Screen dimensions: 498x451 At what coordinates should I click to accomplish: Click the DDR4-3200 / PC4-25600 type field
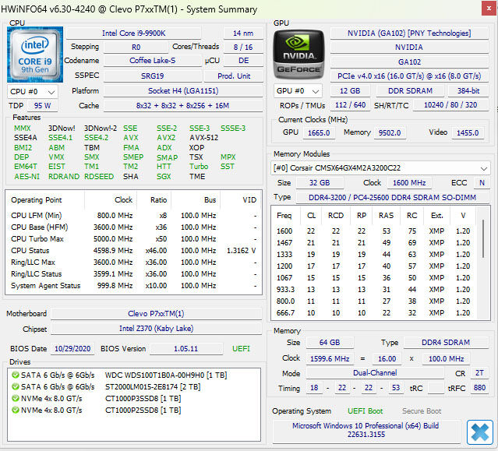pos(392,197)
